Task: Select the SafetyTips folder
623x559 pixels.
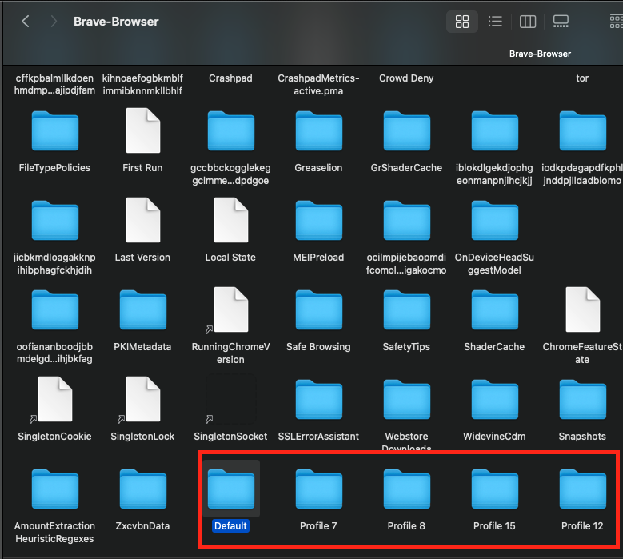Action: coord(406,310)
